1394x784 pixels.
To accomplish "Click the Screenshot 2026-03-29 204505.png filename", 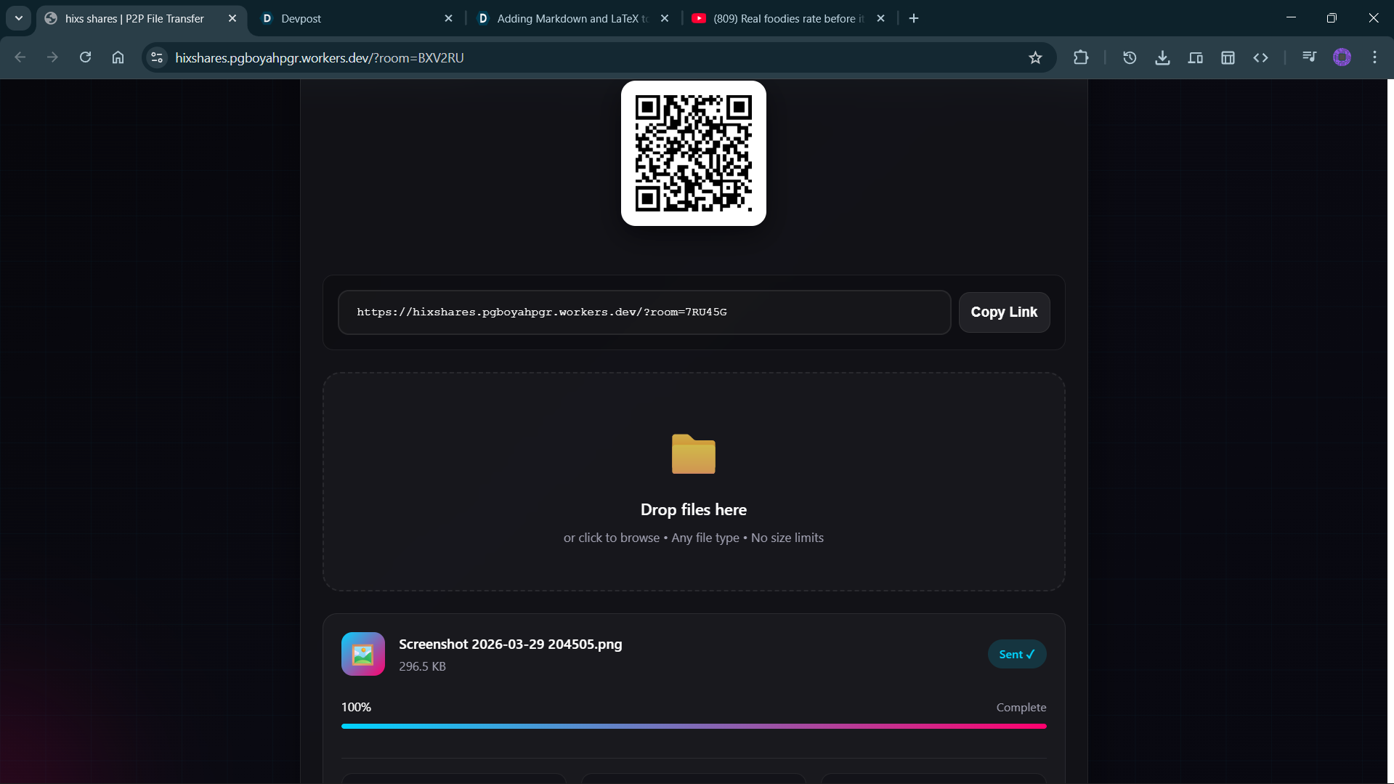I will [511, 644].
